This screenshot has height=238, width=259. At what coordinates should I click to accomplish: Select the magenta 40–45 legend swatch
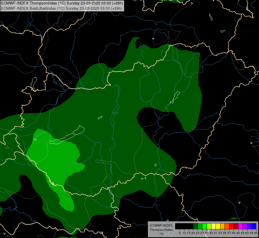coord(240,226)
